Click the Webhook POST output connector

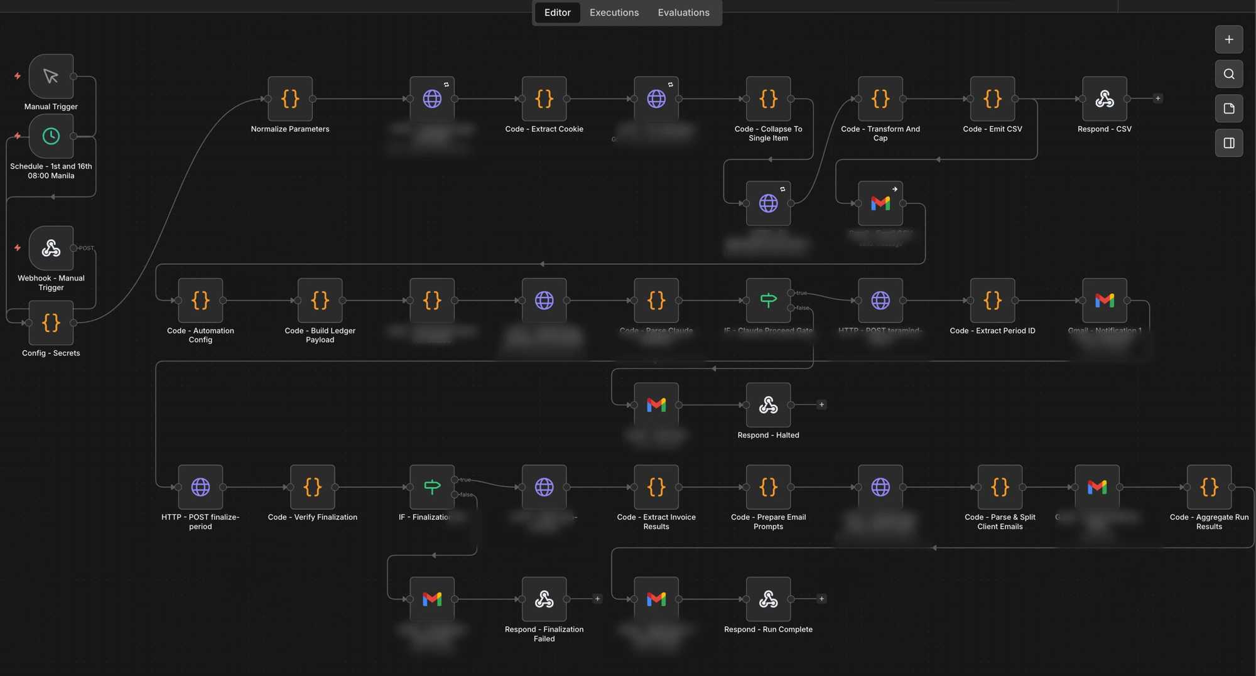[73, 248]
